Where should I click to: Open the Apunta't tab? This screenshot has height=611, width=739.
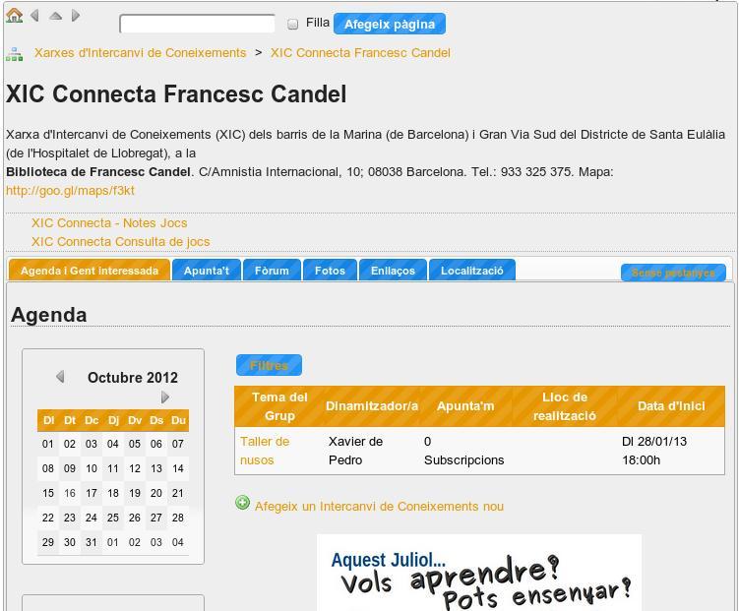[207, 271]
